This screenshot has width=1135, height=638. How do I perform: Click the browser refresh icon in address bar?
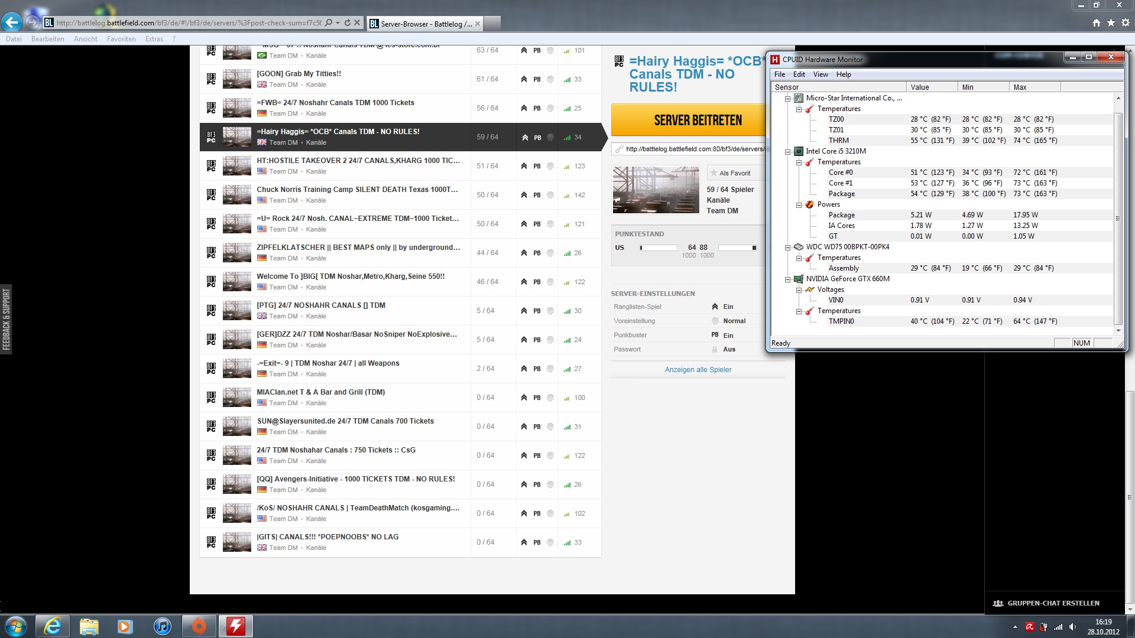[x=348, y=23]
